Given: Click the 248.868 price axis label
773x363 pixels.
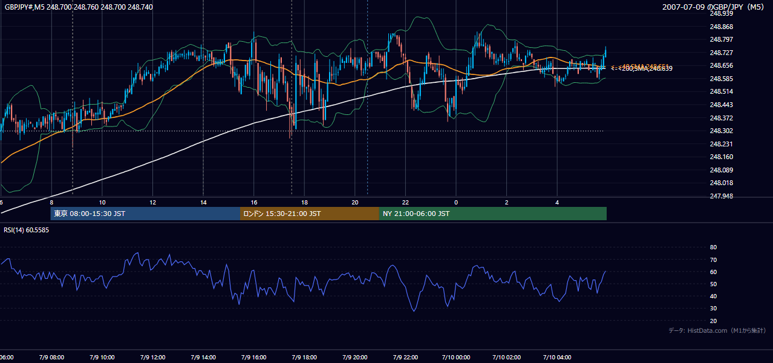Looking at the screenshot, I should (722, 27).
